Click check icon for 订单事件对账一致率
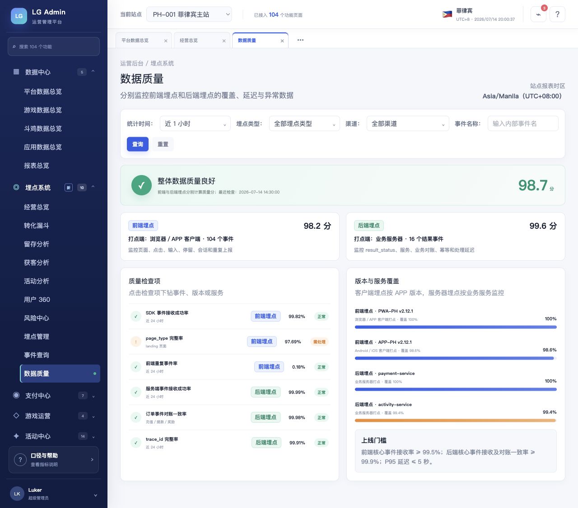 135,417
